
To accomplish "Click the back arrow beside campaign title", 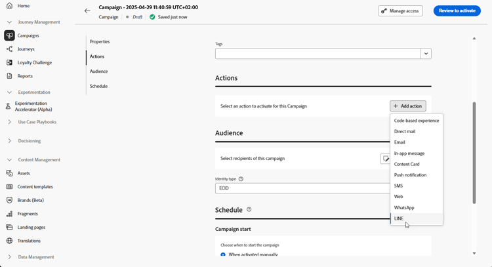I will pyautogui.click(x=87, y=11).
